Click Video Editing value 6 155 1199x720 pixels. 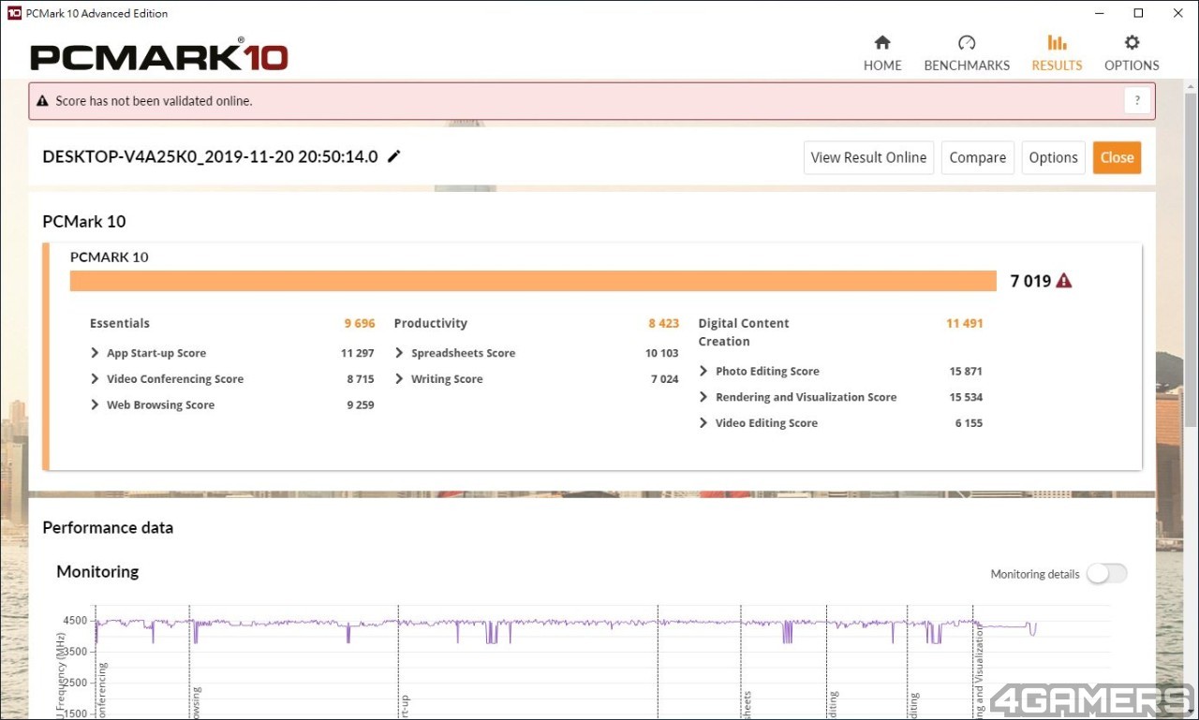click(969, 423)
